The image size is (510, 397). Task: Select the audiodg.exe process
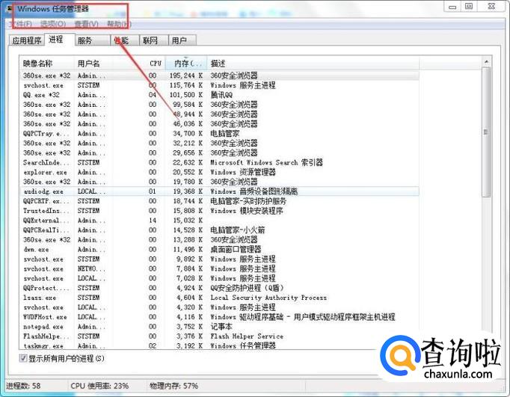pos(220,191)
